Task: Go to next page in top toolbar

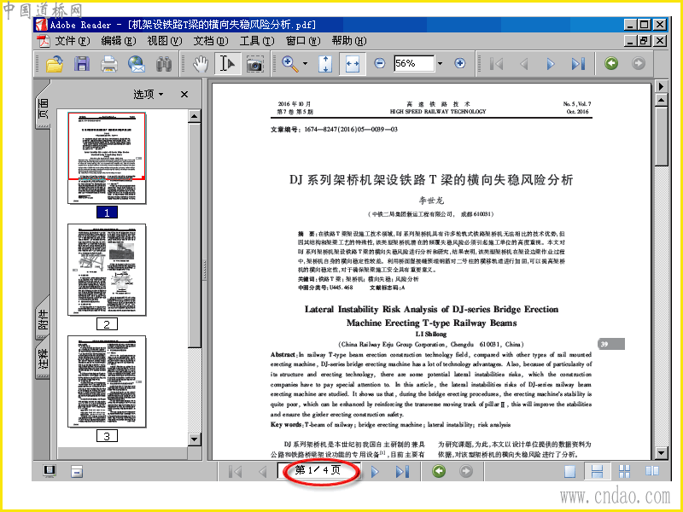Action: tap(551, 64)
